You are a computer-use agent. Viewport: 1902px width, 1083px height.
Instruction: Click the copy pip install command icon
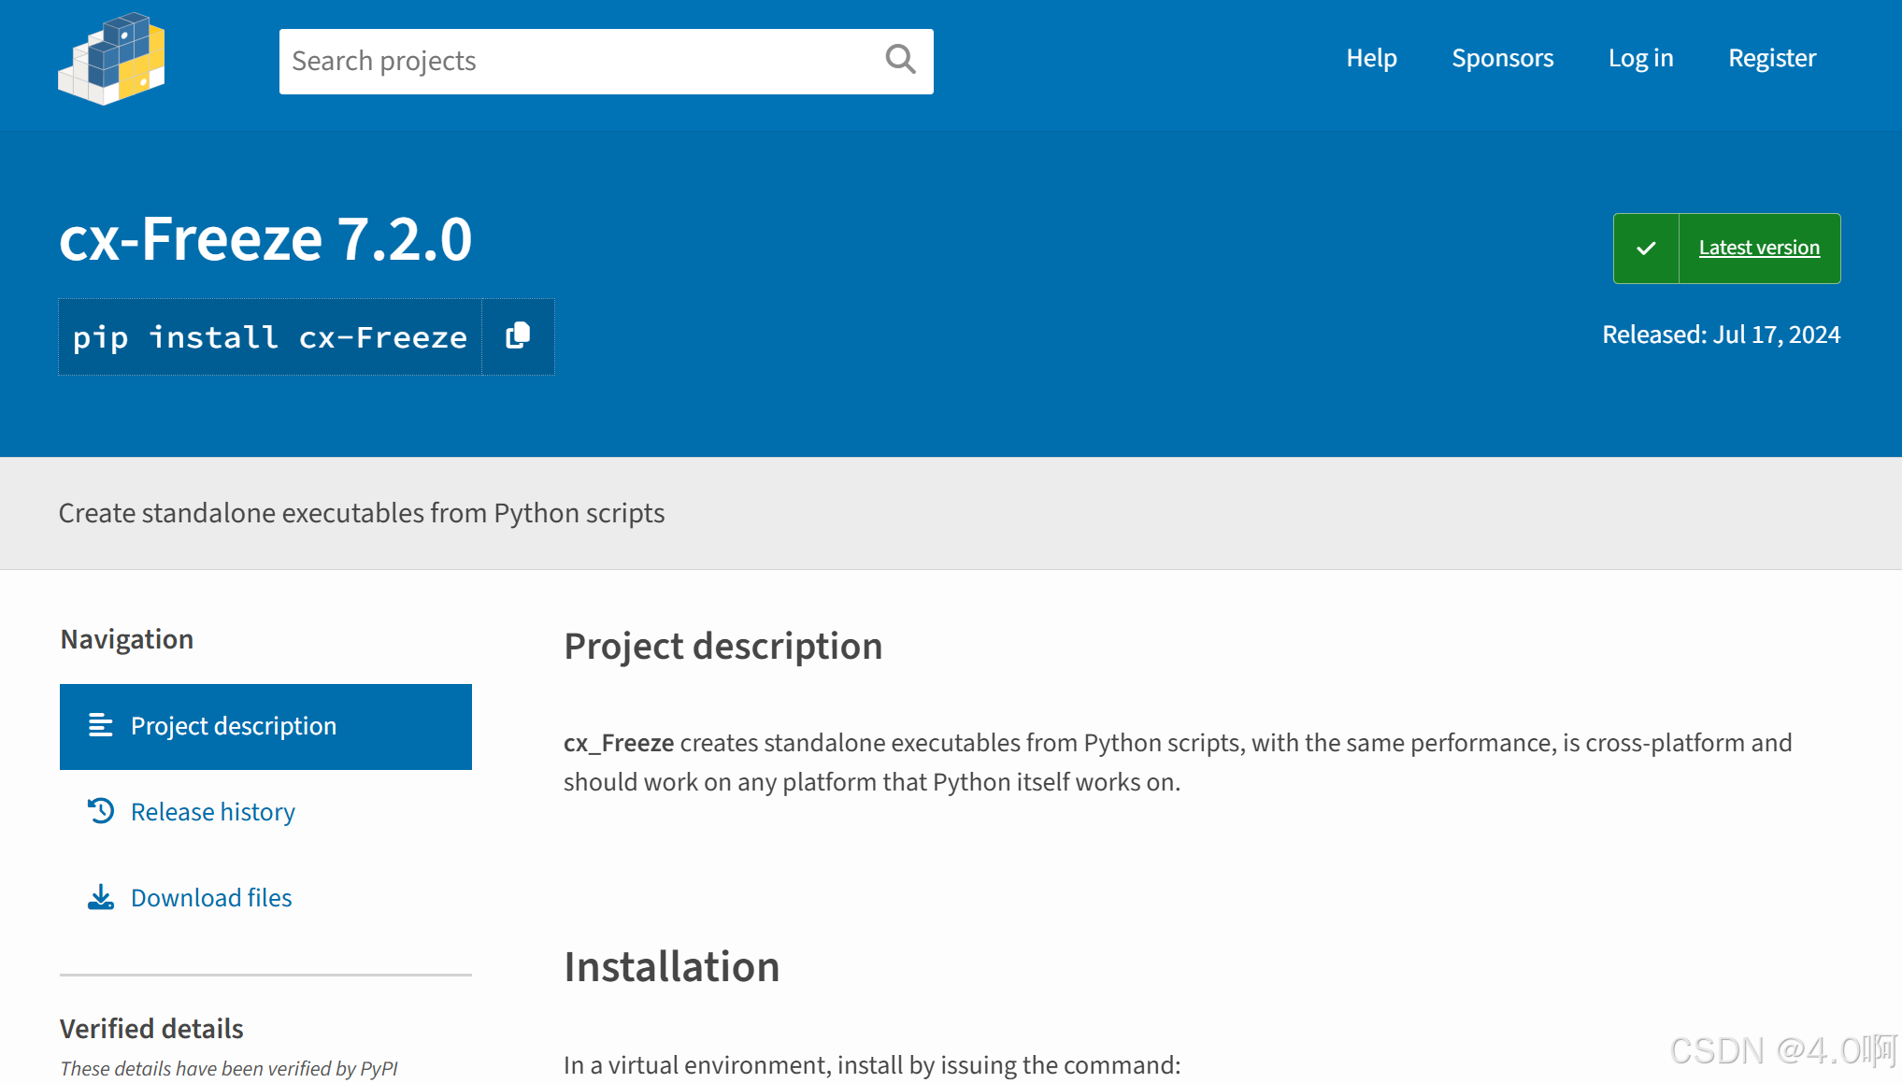coord(519,335)
